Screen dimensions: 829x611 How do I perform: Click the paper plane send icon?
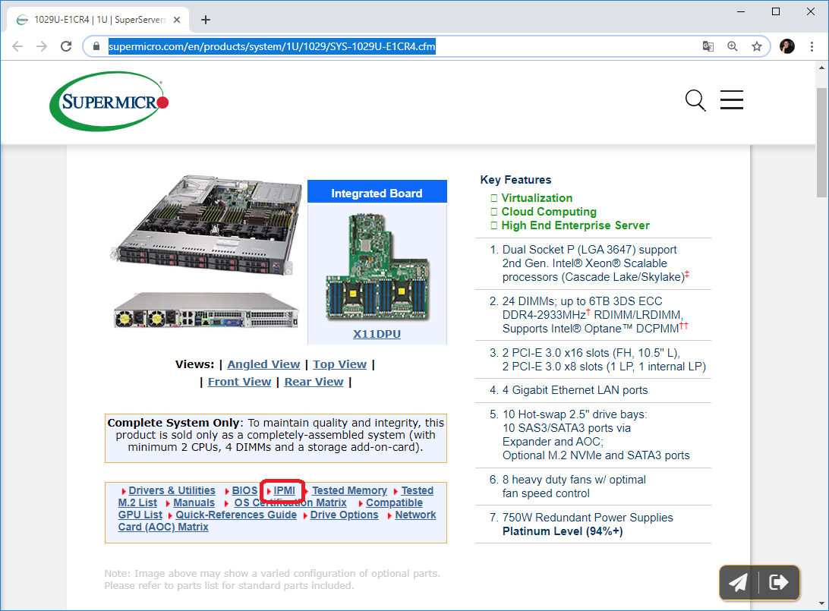point(738,582)
